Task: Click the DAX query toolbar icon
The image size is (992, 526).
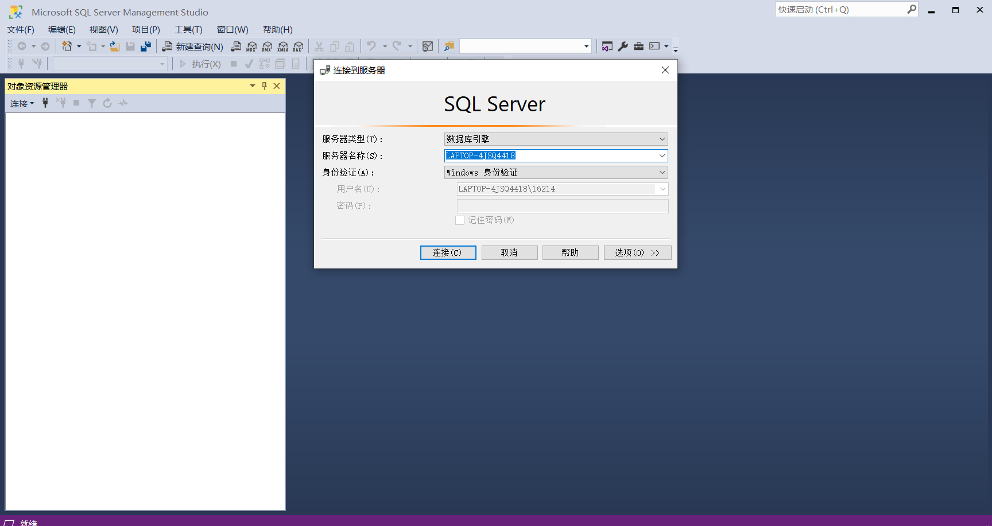Action: click(298, 46)
